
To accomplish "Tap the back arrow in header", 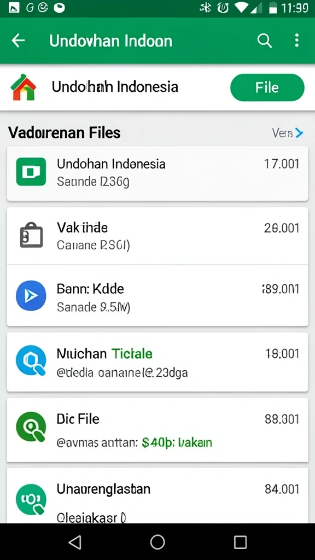I will pyautogui.click(x=18, y=40).
